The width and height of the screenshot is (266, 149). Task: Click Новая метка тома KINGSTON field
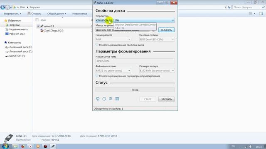click(x=135, y=61)
